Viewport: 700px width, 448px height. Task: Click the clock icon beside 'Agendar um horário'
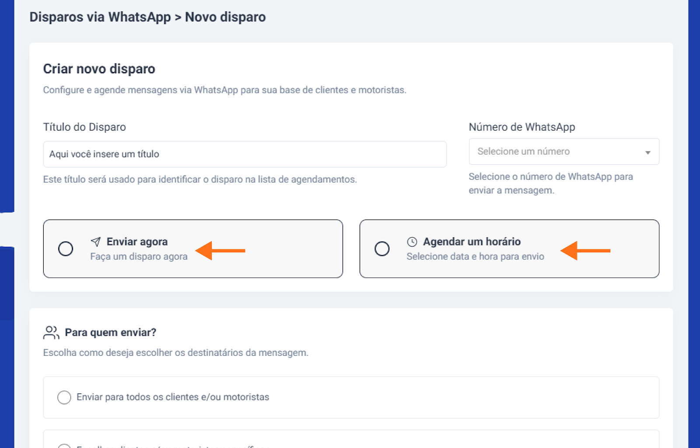pos(412,241)
